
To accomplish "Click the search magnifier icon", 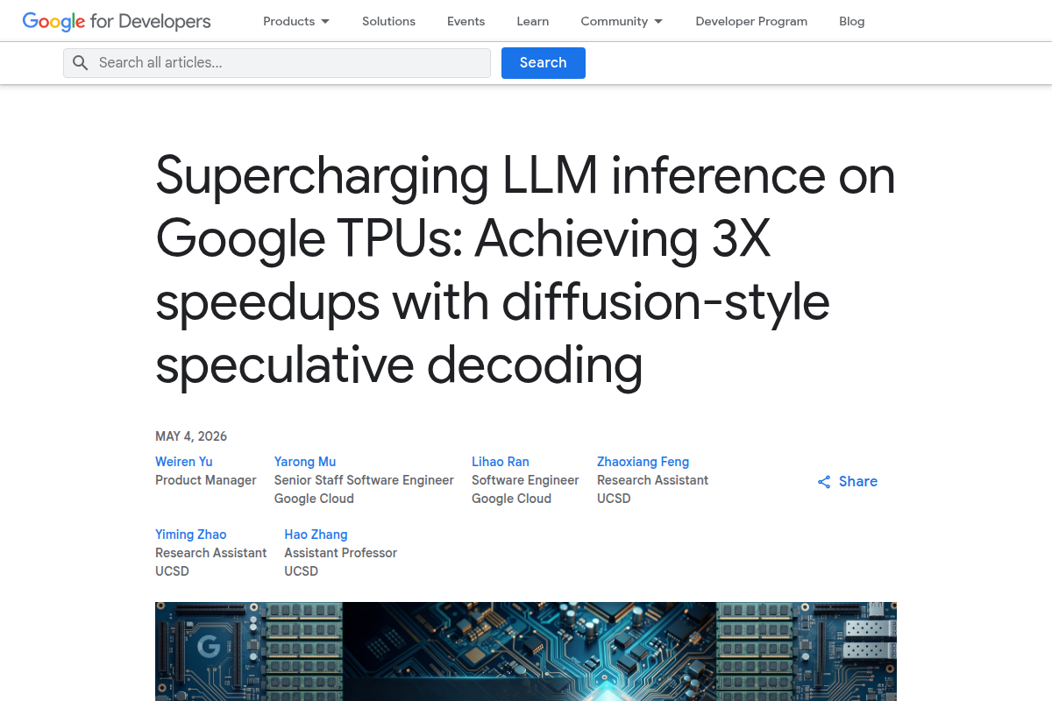I will tap(81, 63).
